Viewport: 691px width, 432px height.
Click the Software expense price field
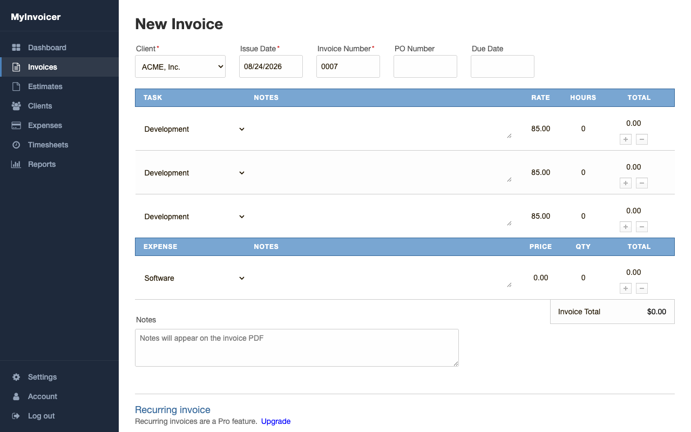coord(540,278)
